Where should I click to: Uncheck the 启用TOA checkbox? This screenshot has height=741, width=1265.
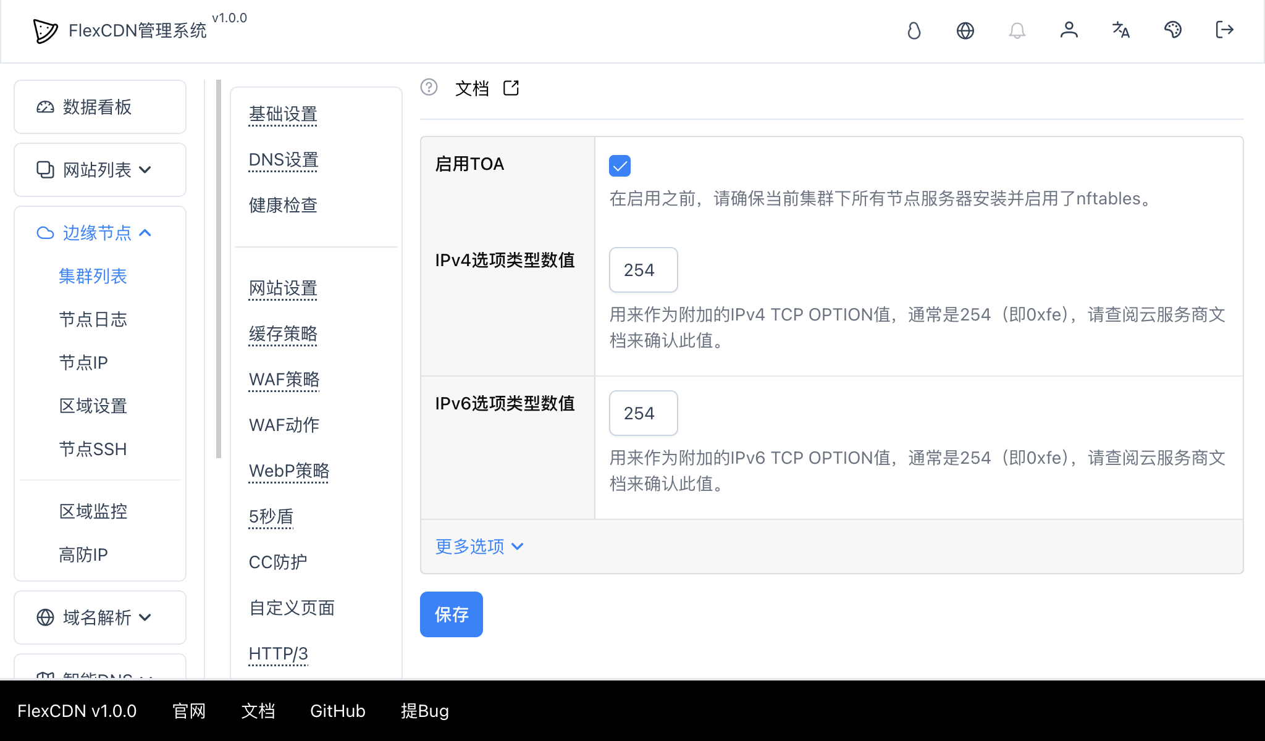[620, 165]
